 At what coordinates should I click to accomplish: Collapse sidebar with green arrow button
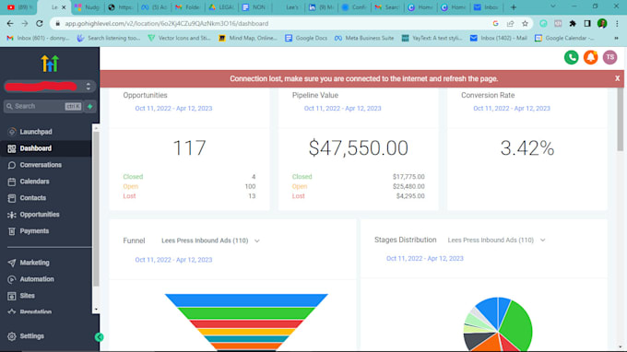[x=99, y=337]
